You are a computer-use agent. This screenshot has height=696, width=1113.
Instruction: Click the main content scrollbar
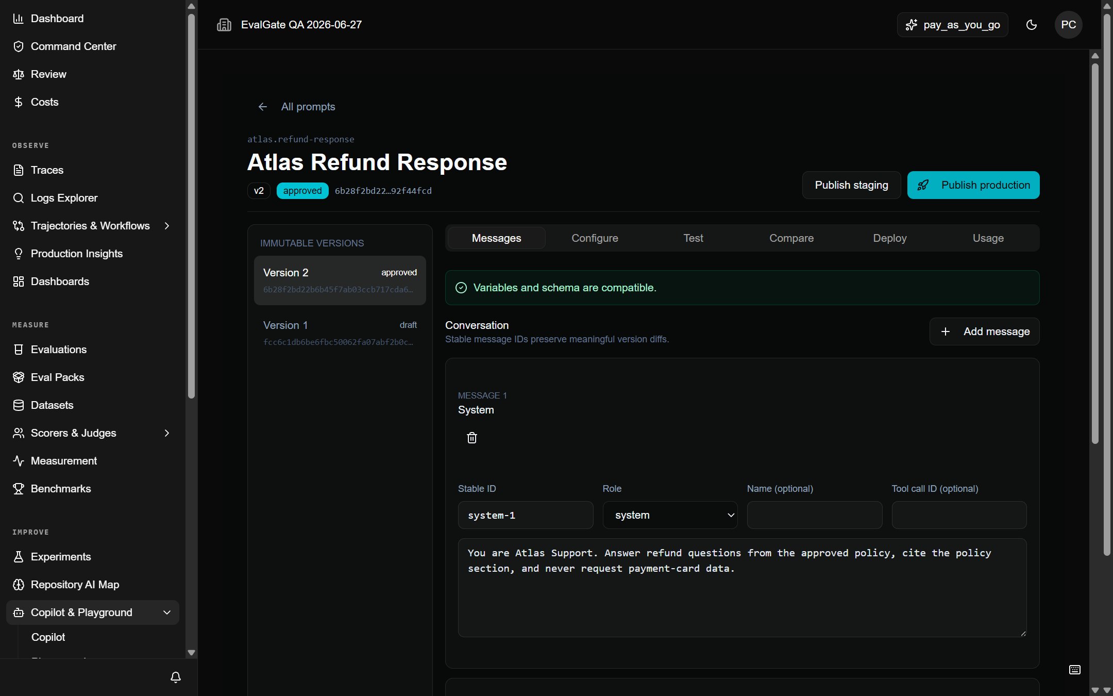(1095, 253)
